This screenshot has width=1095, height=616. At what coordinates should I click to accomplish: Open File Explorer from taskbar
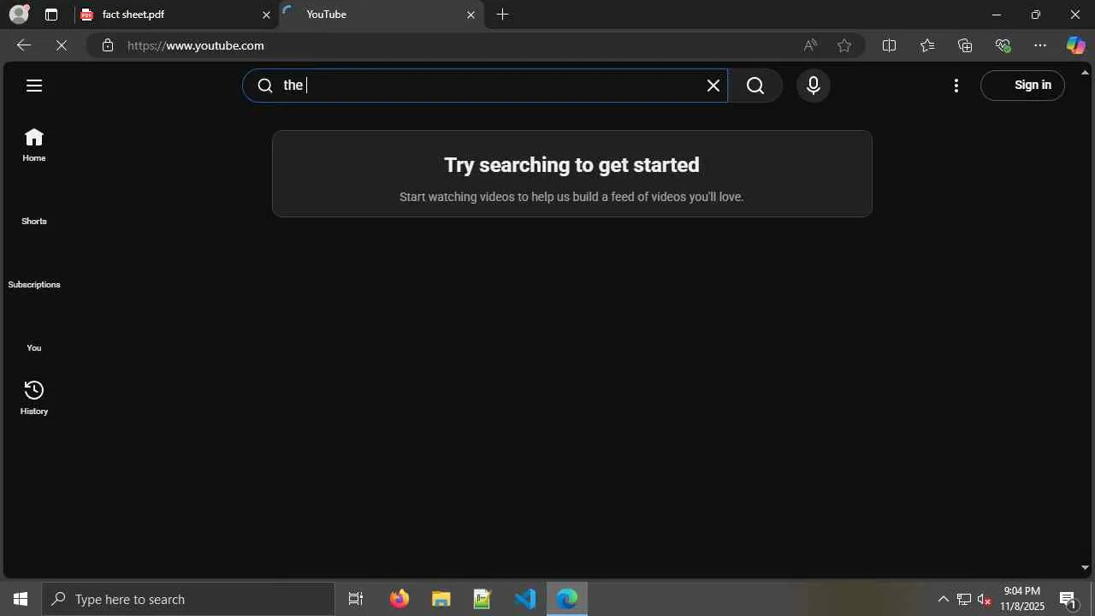pyautogui.click(x=441, y=599)
